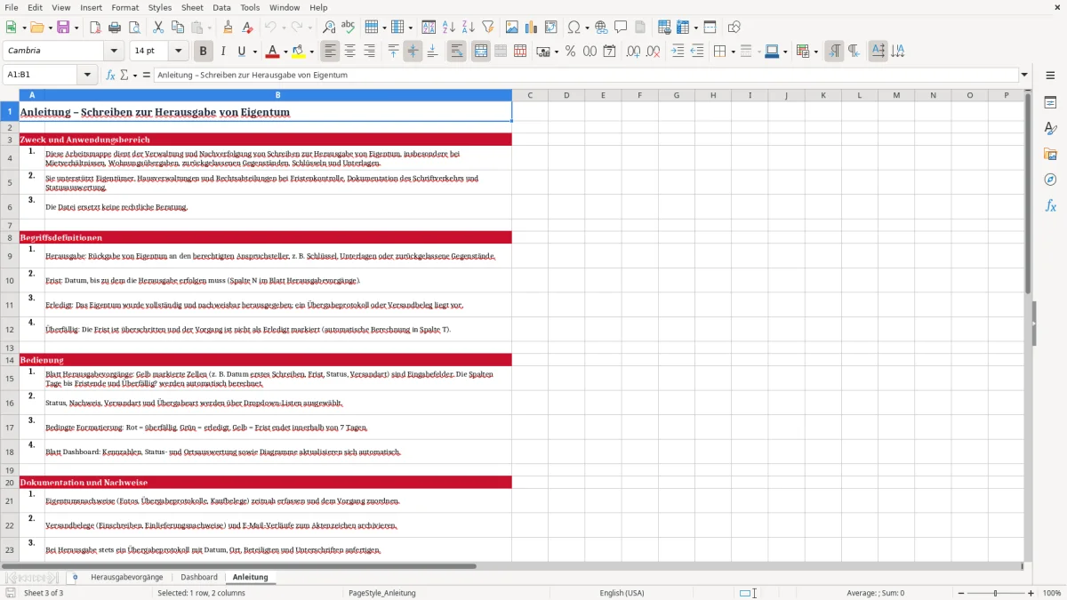Open the File menu

[12, 7]
